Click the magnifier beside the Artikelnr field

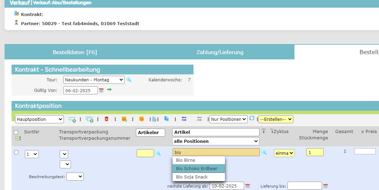coord(158,153)
